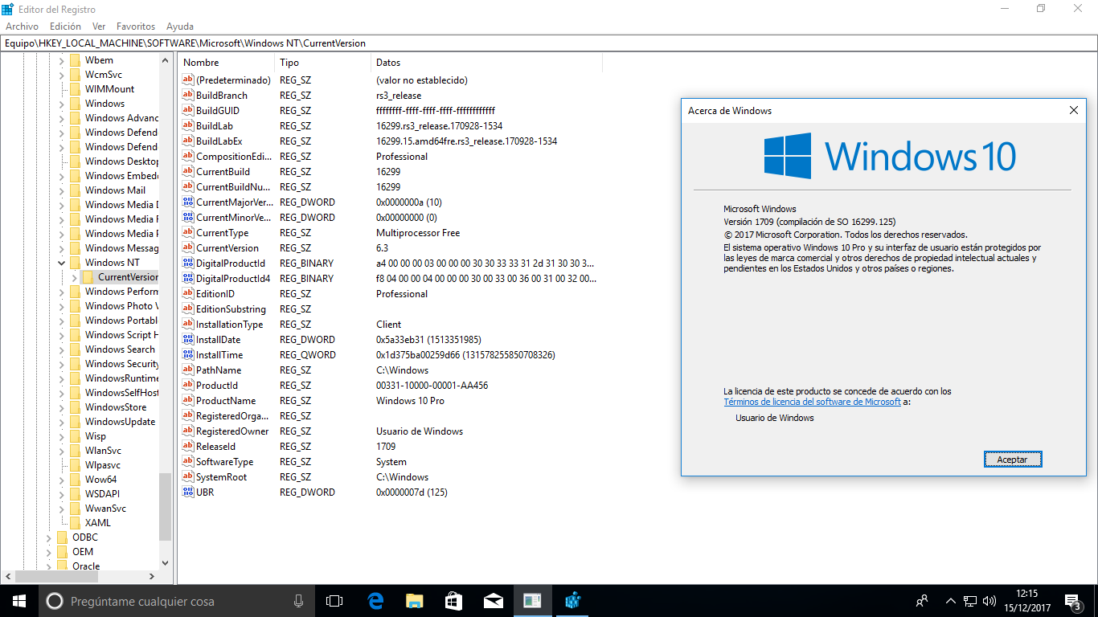
Task: Click Aceptar in Acerca de Windows
Action: point(1013,460)
